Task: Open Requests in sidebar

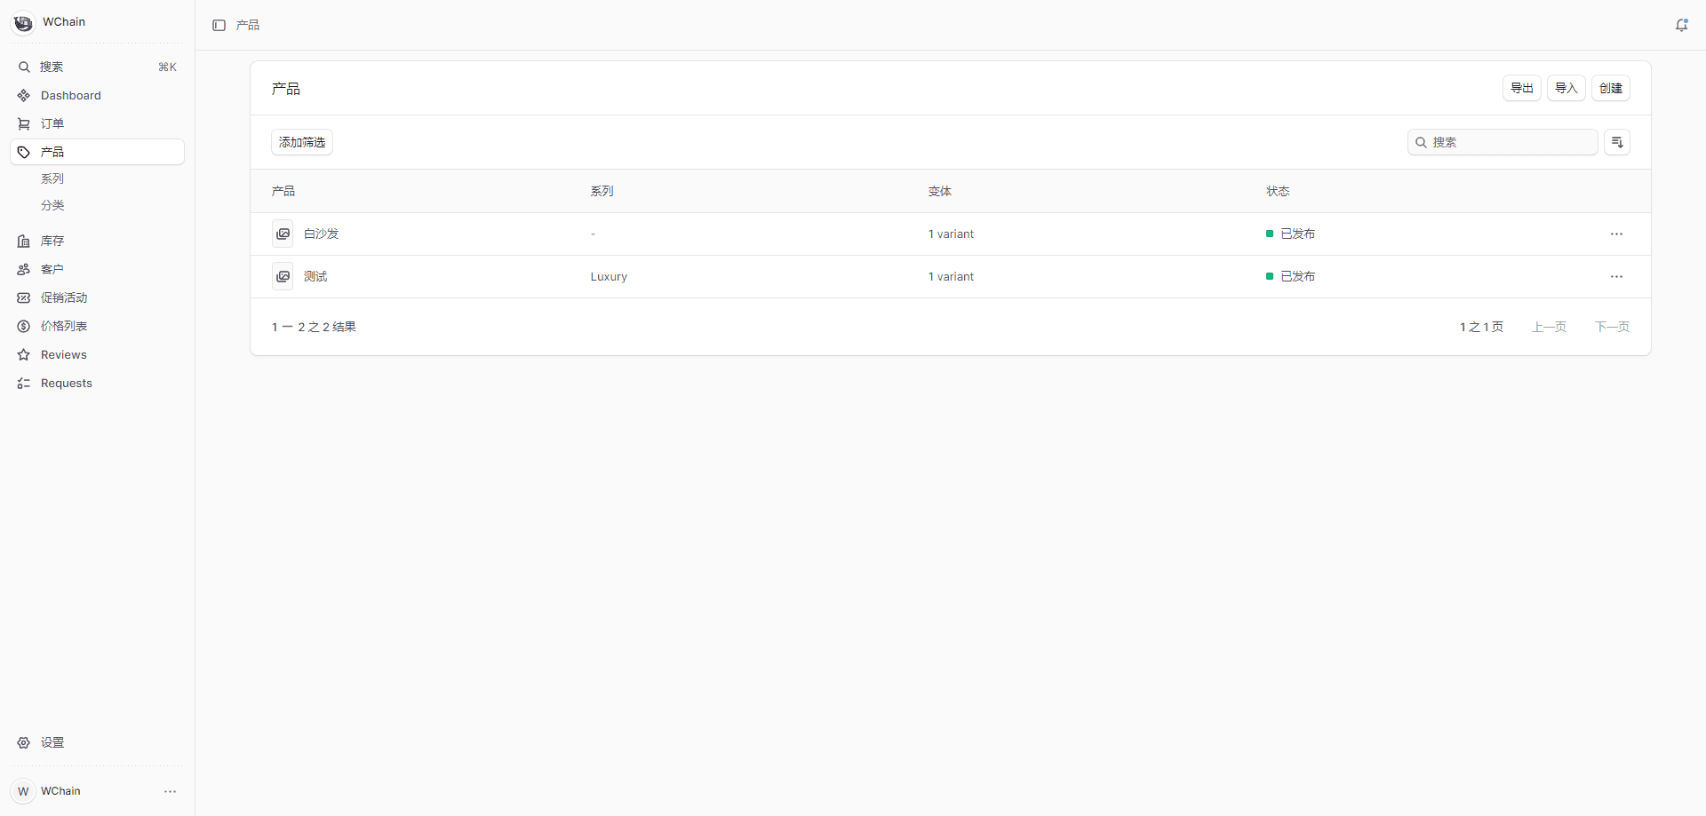Action: click(67, 384)
